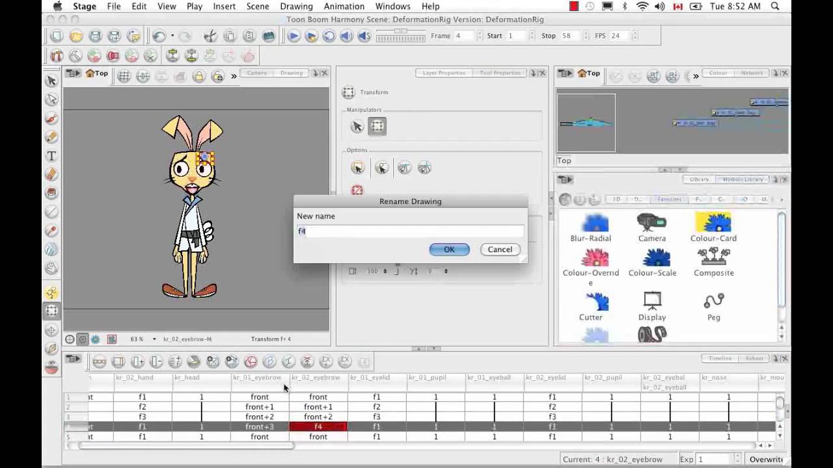833x468 pixels.
Task: Click the red f4 cell in kr_02_eyebrow
Action: [x=318, y=427]
